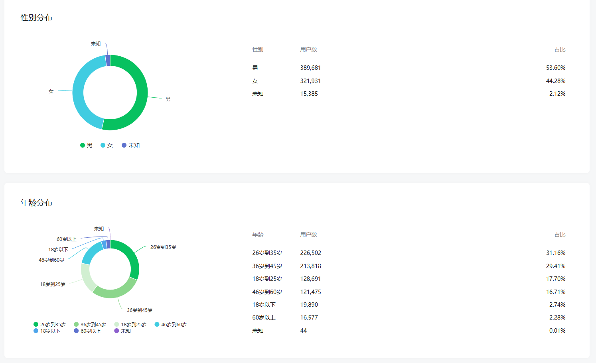
Task: Toggle 46岁到60岁 legend marker in age chart
Action: pyautogui.click(x=157, y=324)
